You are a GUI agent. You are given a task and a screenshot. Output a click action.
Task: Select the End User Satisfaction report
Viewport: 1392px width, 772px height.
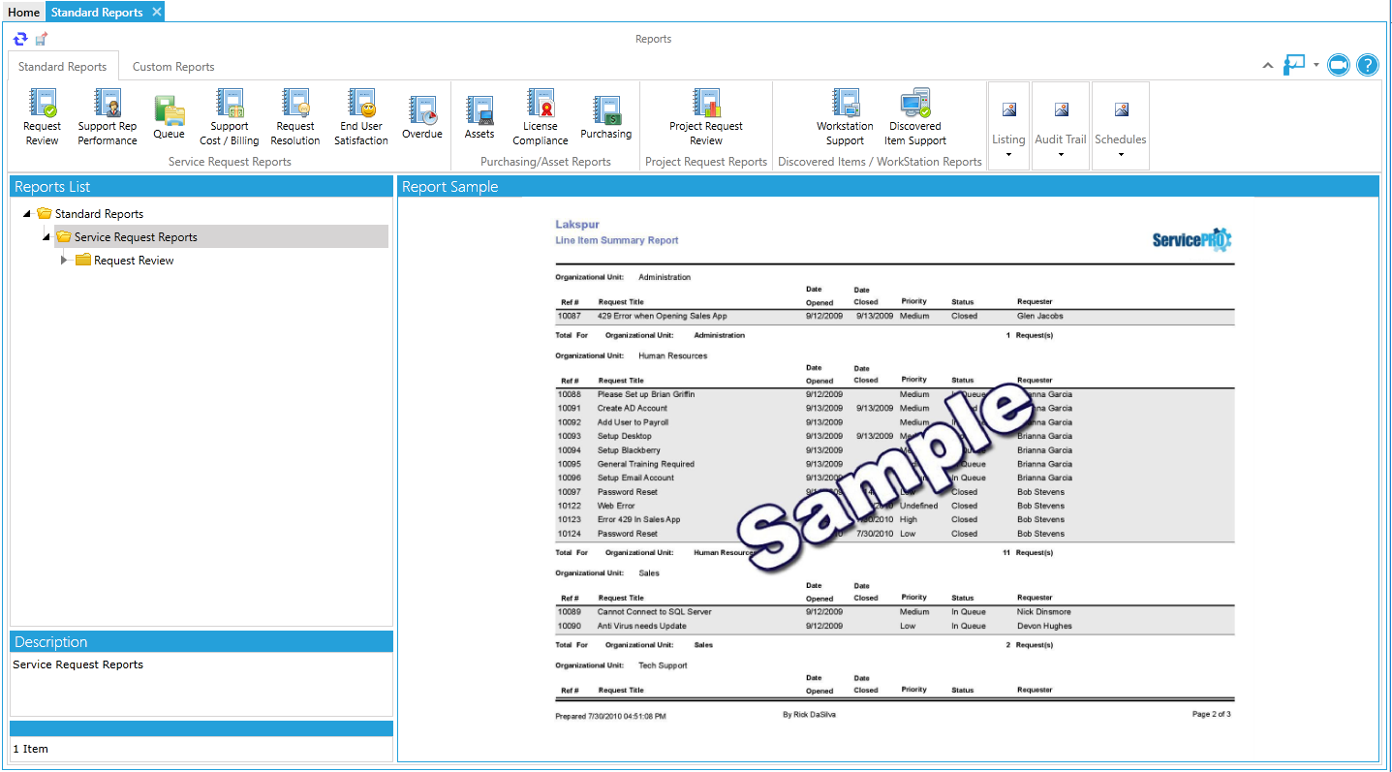361,118
